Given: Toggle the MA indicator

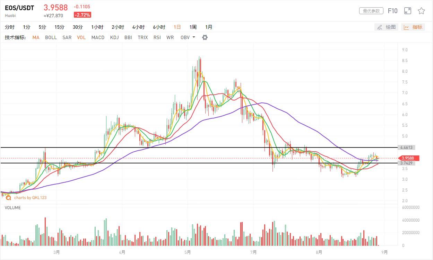Looking at the screenshot, I should pos(36,37).
